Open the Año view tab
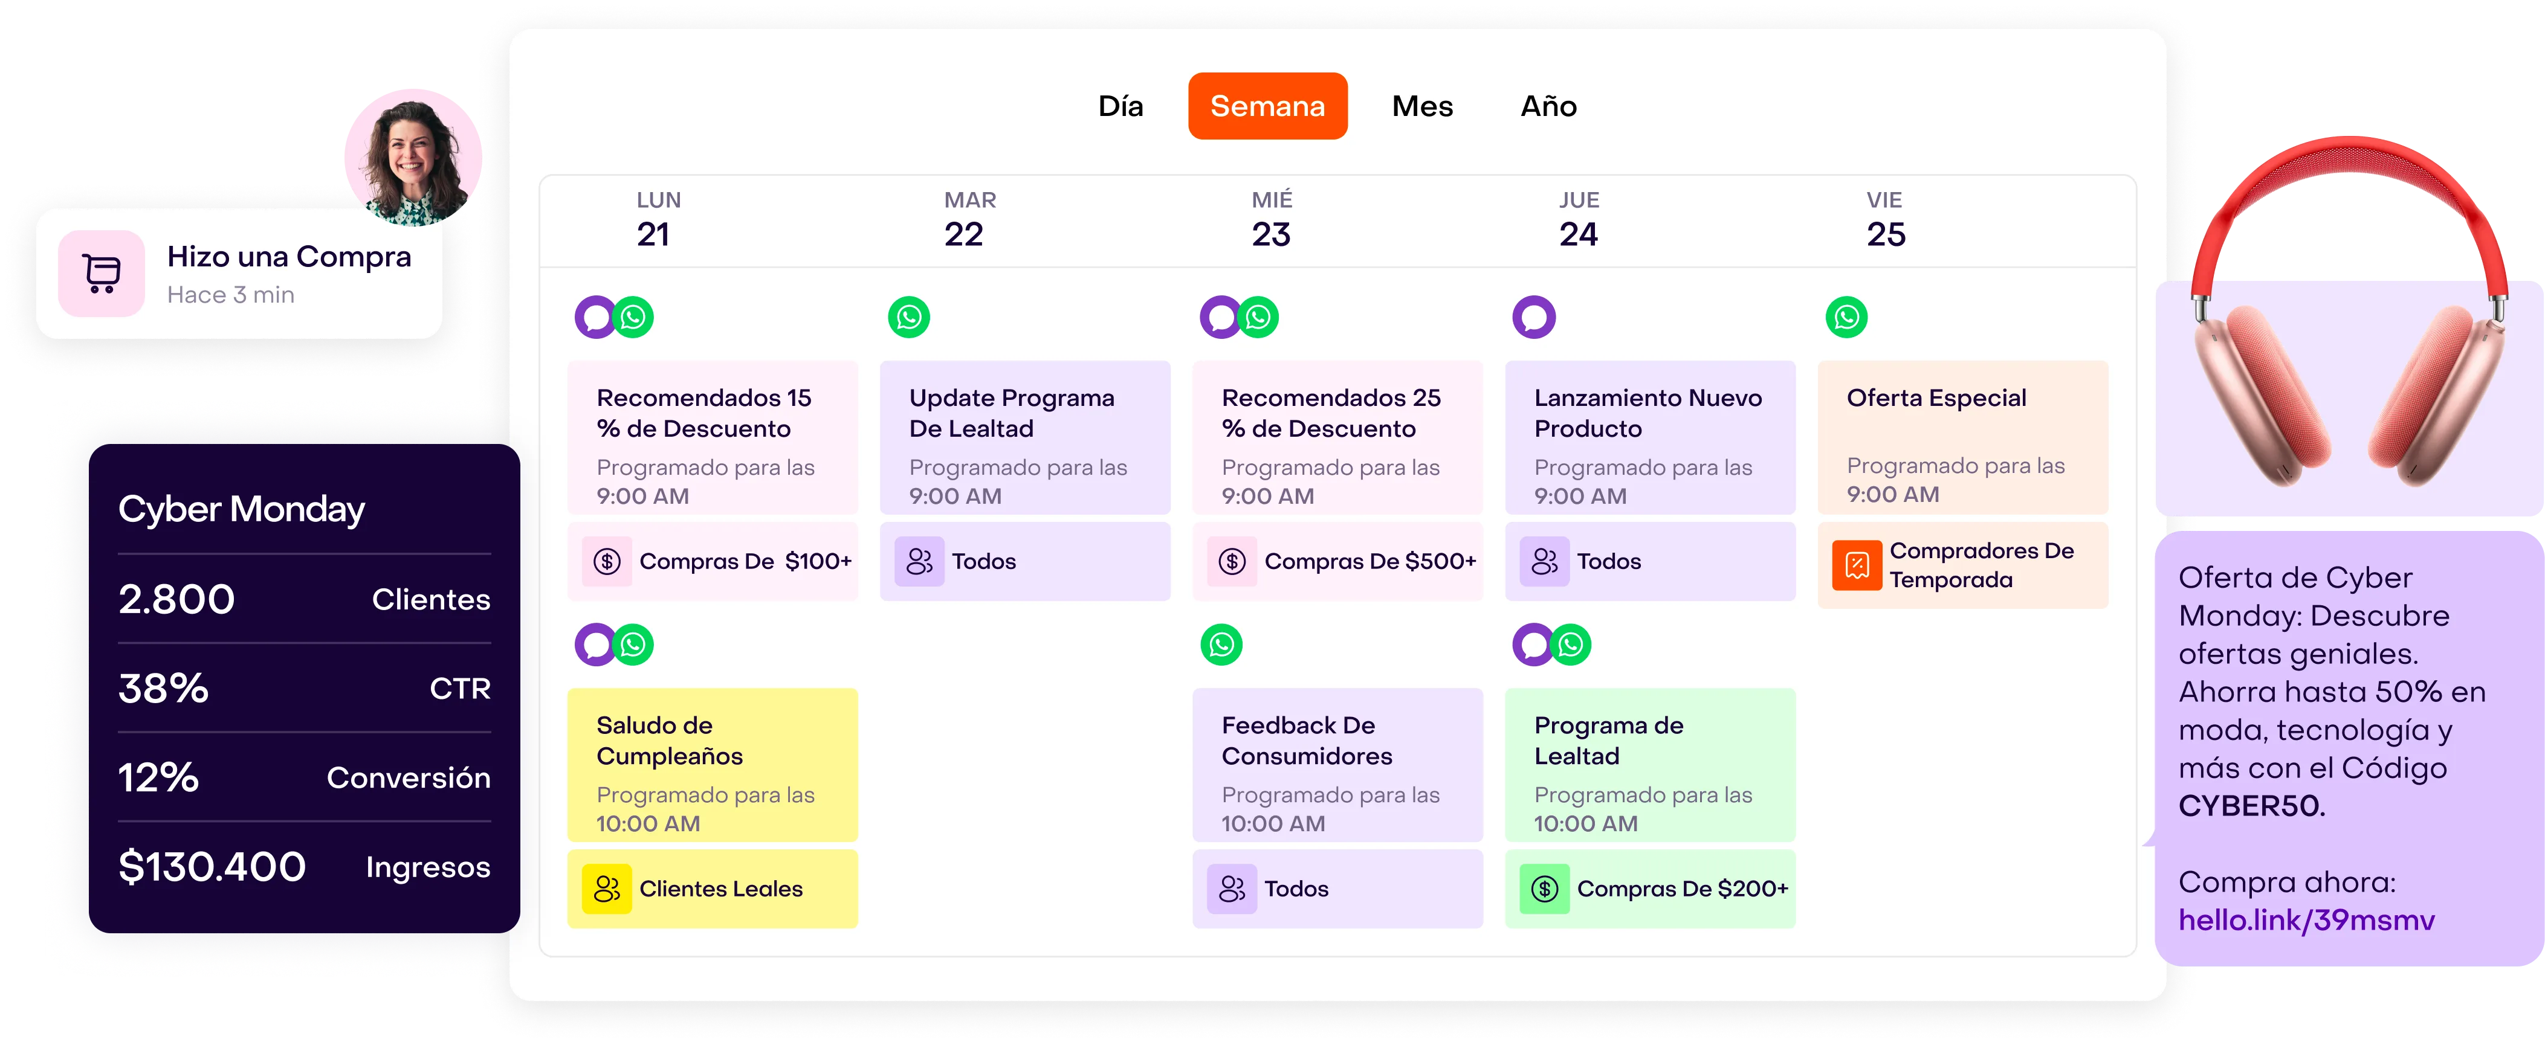The image size is (2545, 1045). [1548, 107]
